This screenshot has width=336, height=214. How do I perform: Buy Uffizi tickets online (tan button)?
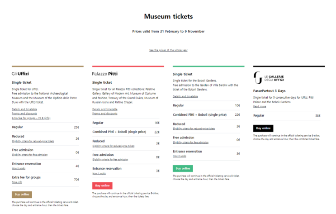[x=22, y=195]
